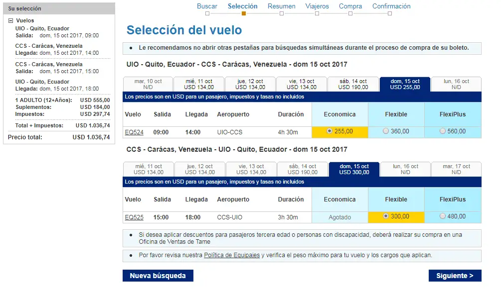501x296 pixels.
Task: Choose outbound date jue, 12 oct
Action: click(x=250, y=84)
